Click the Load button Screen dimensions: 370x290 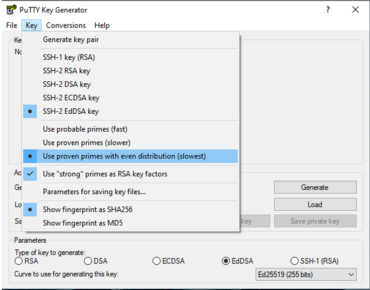pos(315,205)
